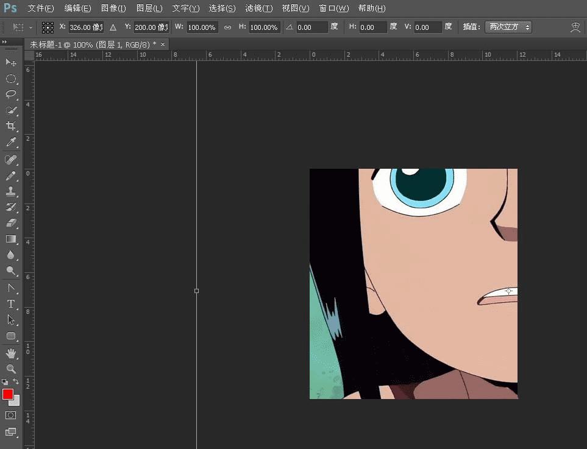Viewport: 587px width, 449px height.
Task: Open the 图层(L) menu
Action: pyautogui.click(x=149, y=9)
